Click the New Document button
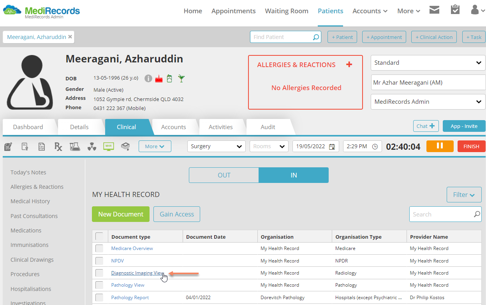The image size is (486, 305). click(121, 214)
